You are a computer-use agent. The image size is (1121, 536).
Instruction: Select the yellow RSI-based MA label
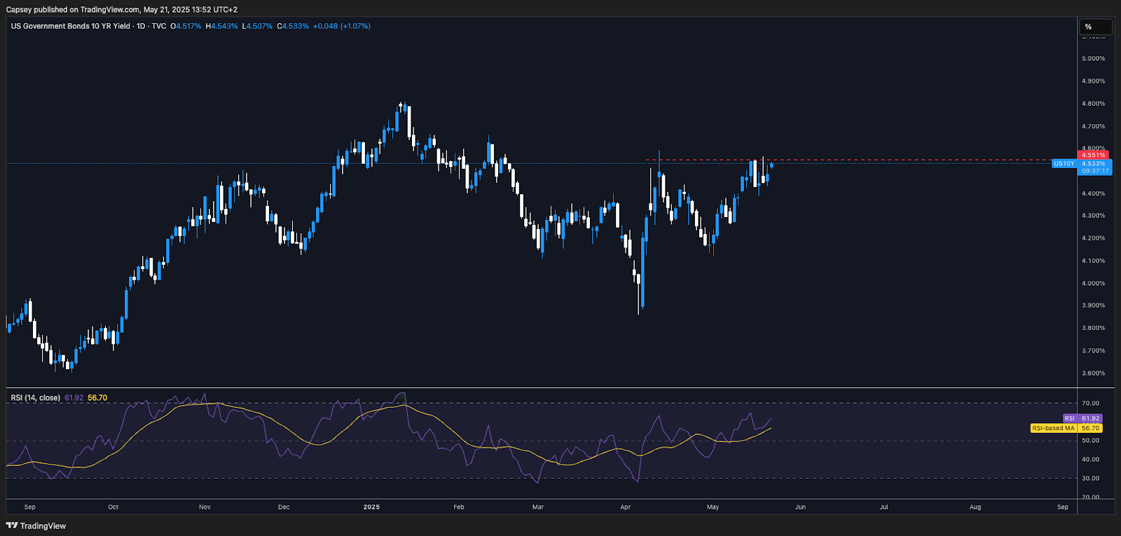point(1053,428)
